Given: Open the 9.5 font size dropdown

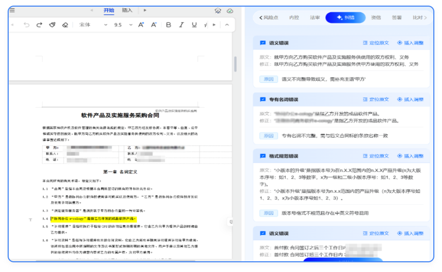Looking at the screenshot, I should [x=122, y=25].
